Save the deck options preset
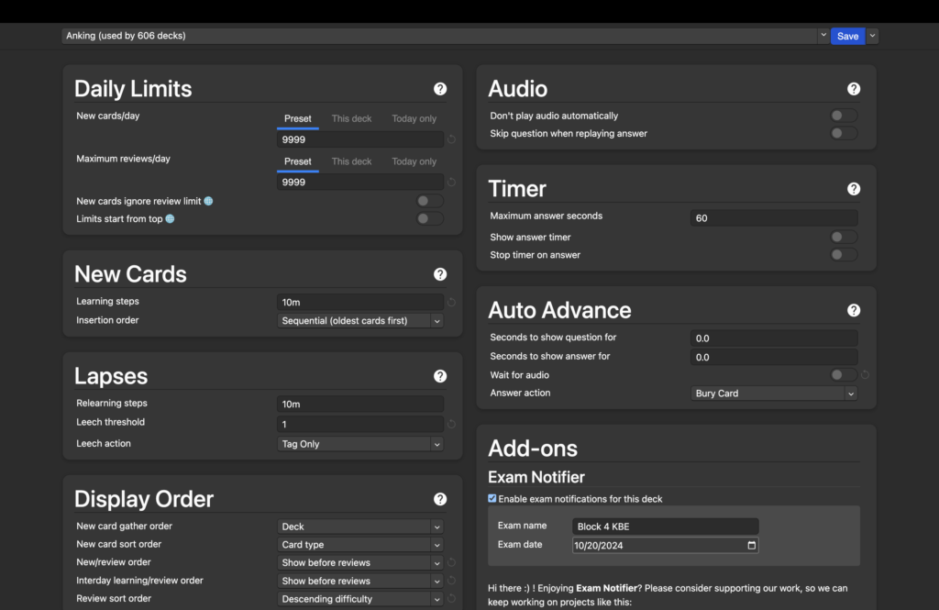939x610 pixels. click(x=848, y=36)
